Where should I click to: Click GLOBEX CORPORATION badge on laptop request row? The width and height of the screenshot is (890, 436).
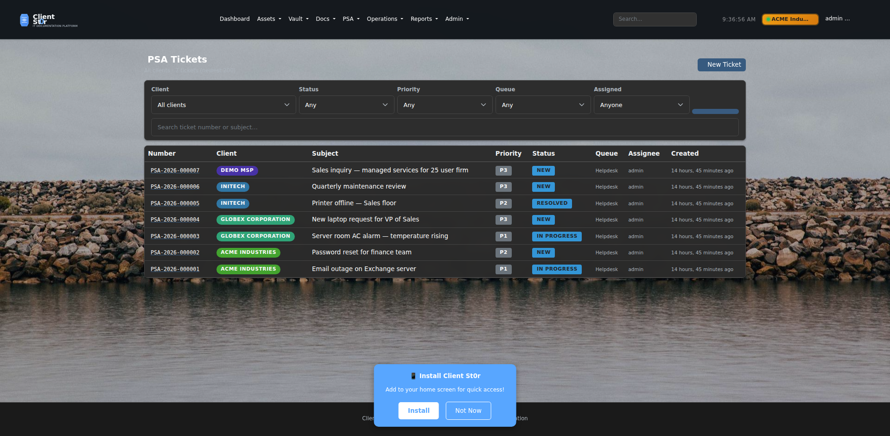pyautogui.click(x=255, y=220)
